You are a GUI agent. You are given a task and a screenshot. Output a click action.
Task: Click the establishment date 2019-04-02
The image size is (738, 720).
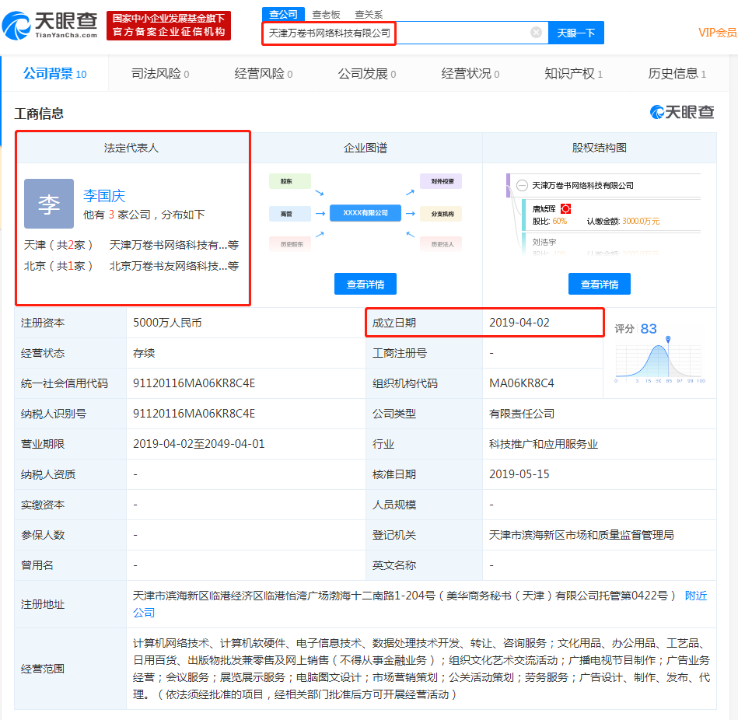click(519, 323)
